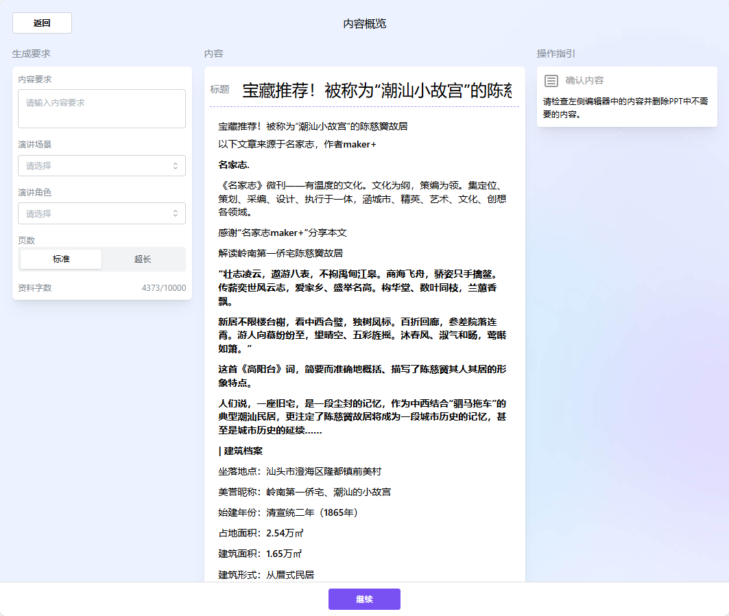The height and width of the screenshot is (616, 729).
Task: Click the 内容概览 page heading
Action: (x=364, y=23)
